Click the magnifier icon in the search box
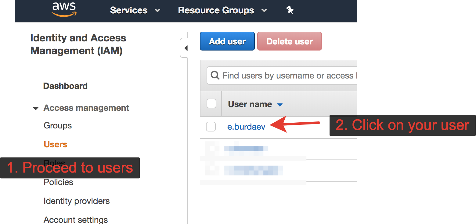The image size is (476, 224). (215, 75)
